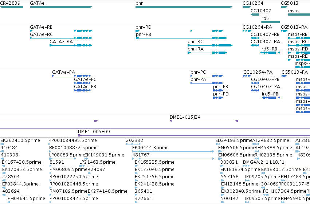310x204 pixels.
Task: Click EST EP00444.3prime
Action: coord(173,151)
